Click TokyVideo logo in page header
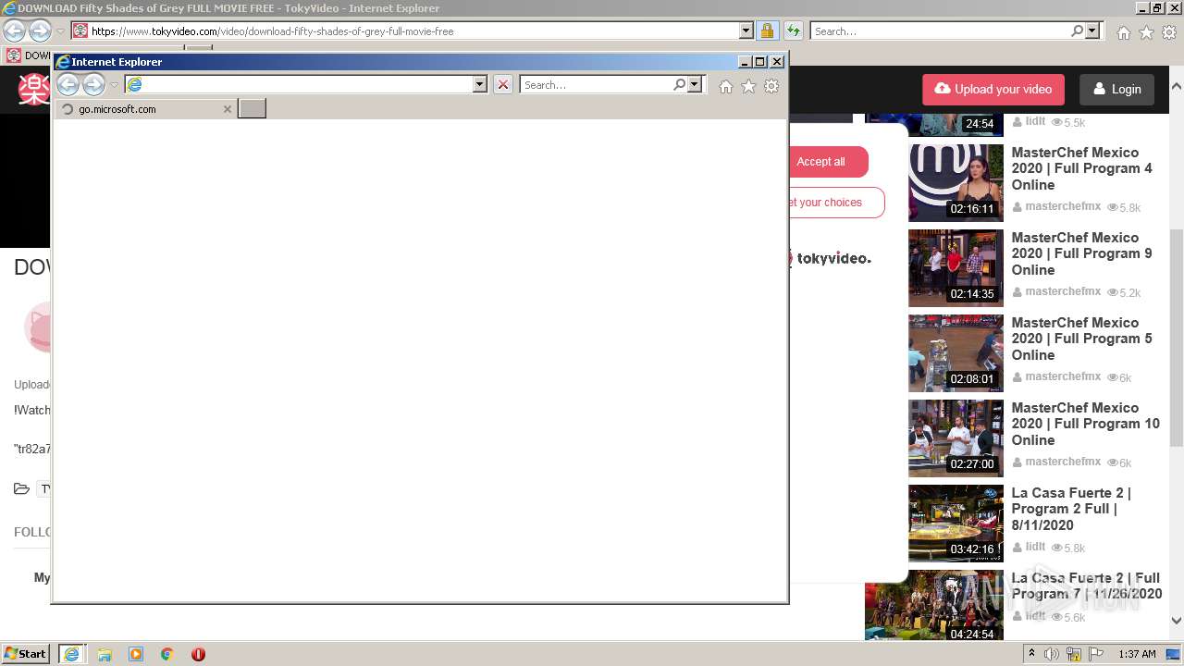This screenshot has width=1184, height=666. click(x=34, y=89)
